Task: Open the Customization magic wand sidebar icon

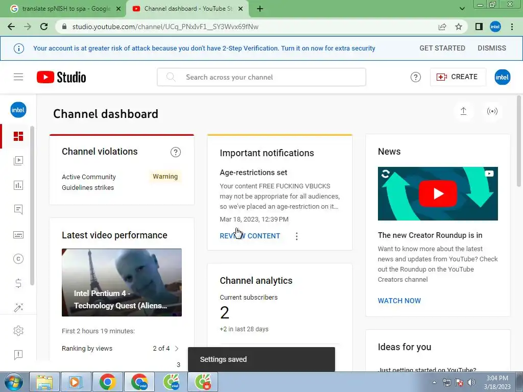Action: (x=18, y=307)
